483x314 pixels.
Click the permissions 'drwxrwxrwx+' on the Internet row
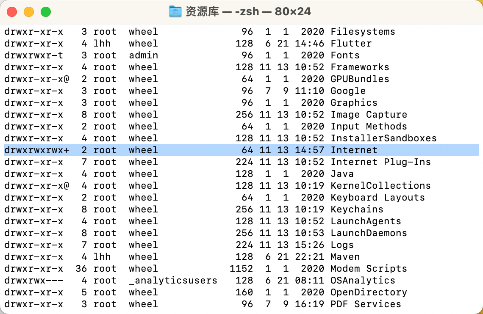tap(37, 150)
